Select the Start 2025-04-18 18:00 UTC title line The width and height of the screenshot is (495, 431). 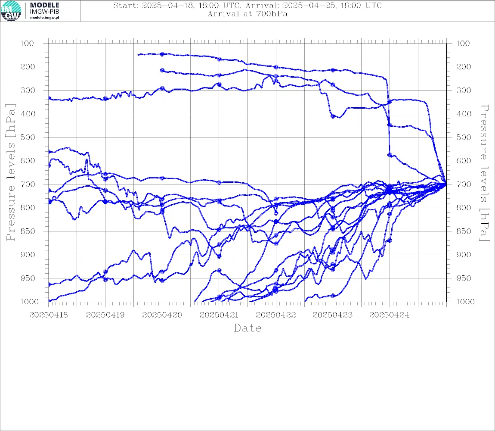tap(247, 5)
